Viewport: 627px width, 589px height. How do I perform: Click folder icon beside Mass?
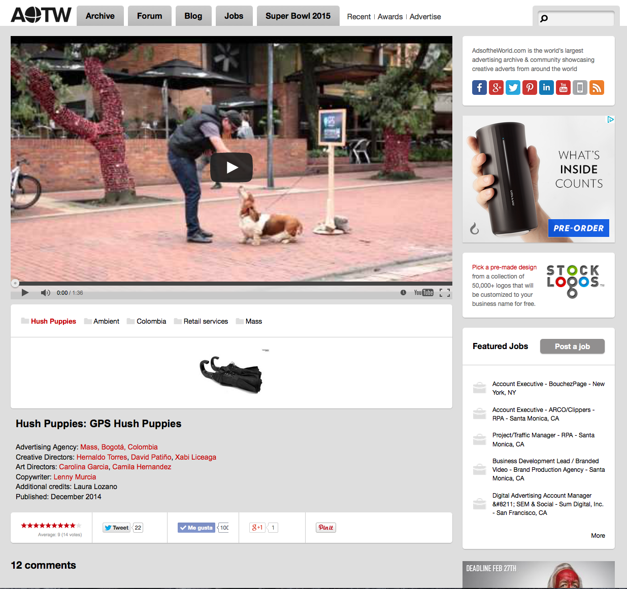(240, 321)
